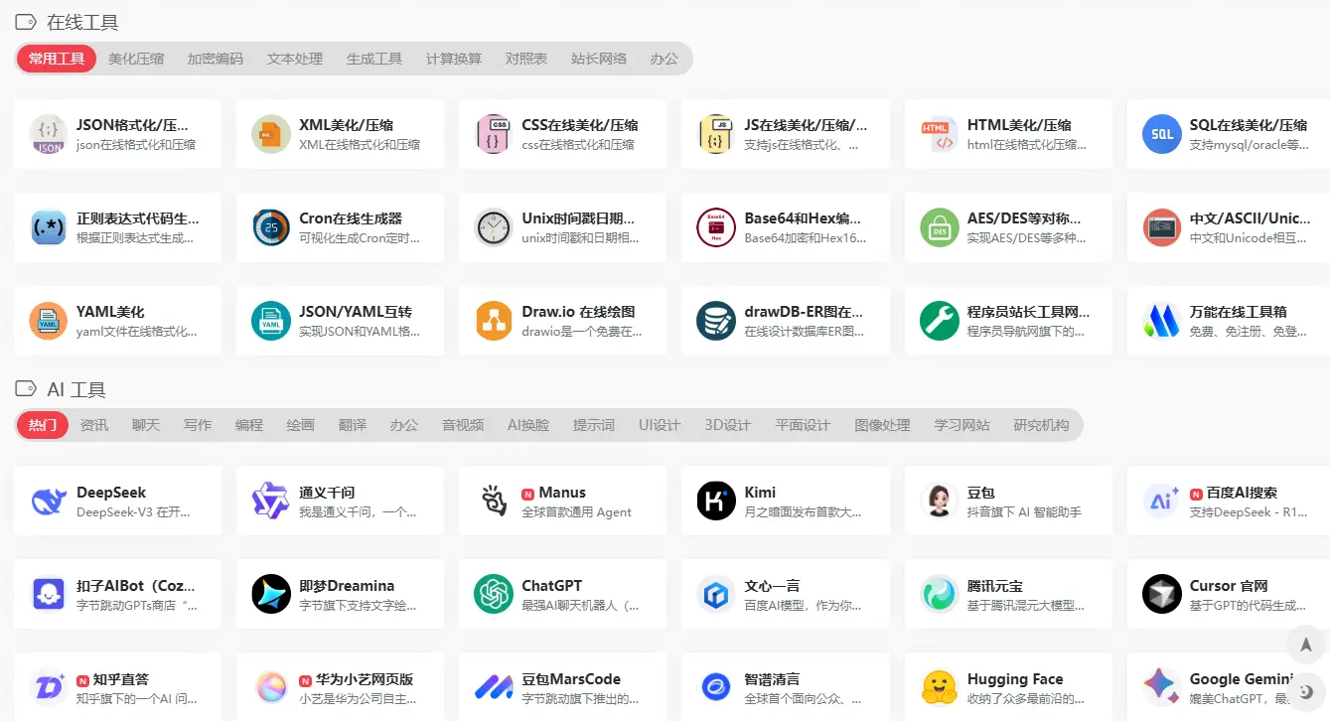The width and height of the screenshot is (1330, 721).
Task: Open the 即梦Dreamina icon
Action: (271, 595)
